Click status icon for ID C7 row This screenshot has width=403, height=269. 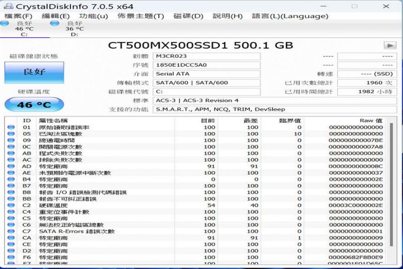pyautogui.click(x=11, y=231)
